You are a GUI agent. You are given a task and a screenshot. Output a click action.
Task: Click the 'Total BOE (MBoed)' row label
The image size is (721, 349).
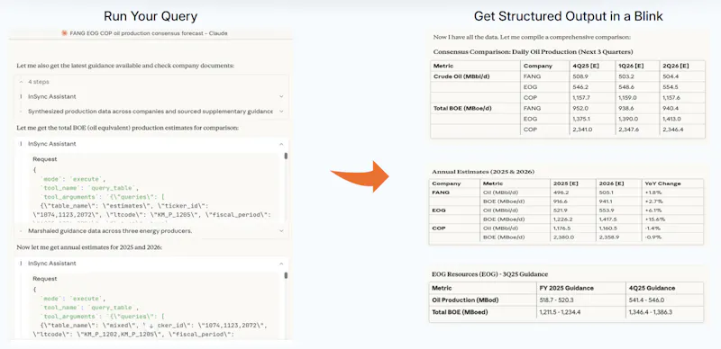[x=483, y=312]
